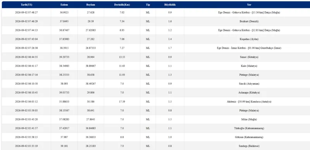Click location Kuşadası (Aydın)

coord(249,39)
